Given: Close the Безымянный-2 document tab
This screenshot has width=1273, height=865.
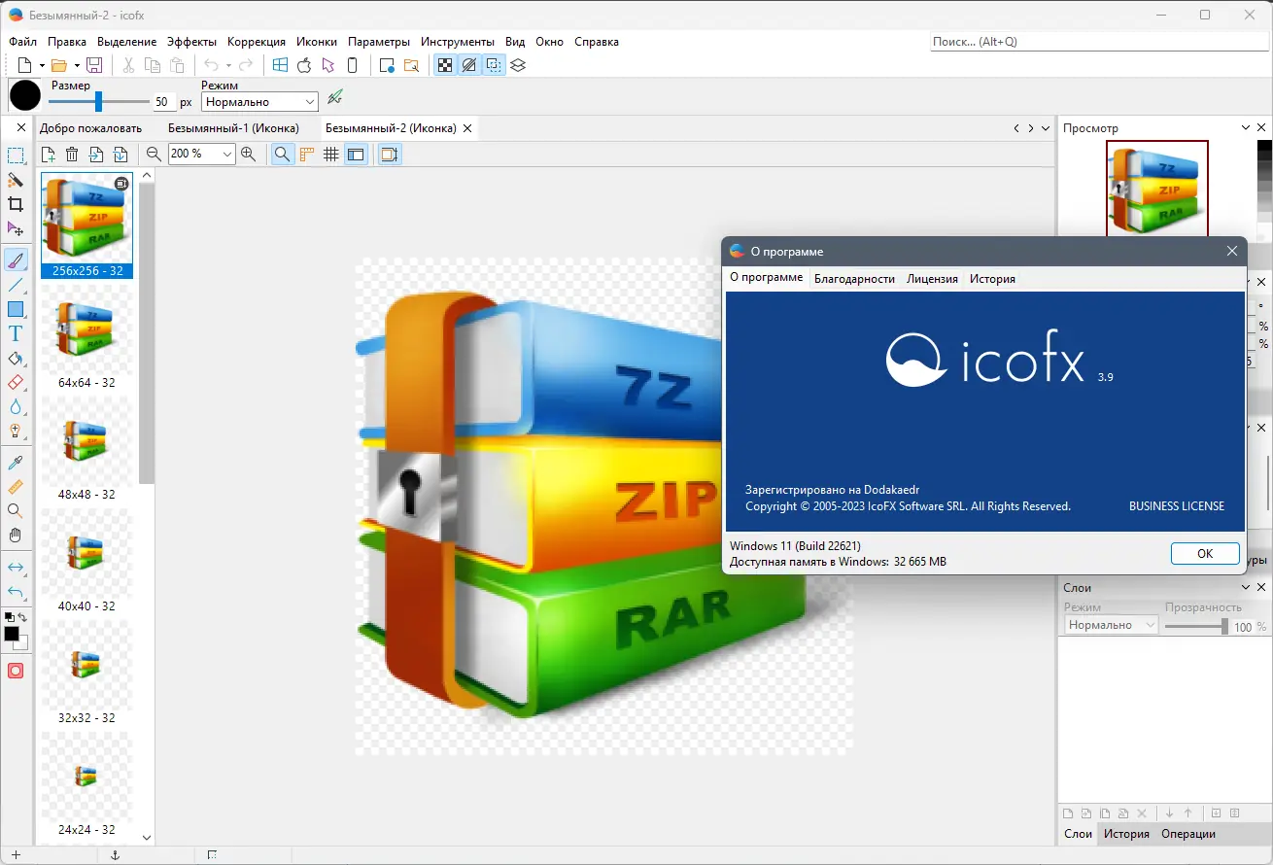Looking at the screenshot, I should [467, 128].
